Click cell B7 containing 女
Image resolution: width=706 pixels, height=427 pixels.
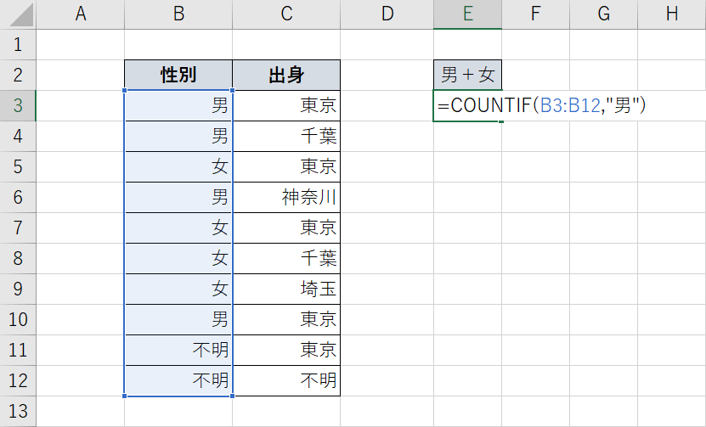[x=178, y=228]
